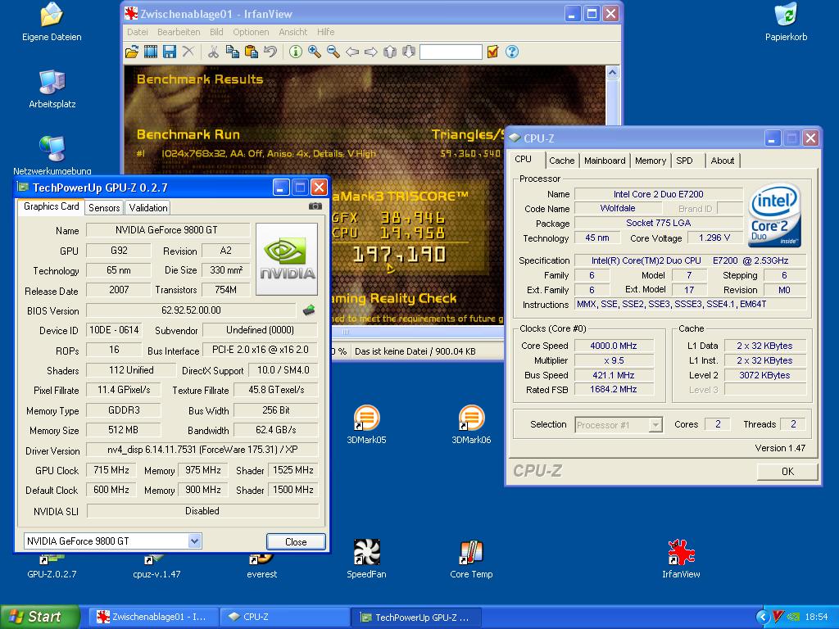Open IrfanView settings checkmark icon

[492, 52]
